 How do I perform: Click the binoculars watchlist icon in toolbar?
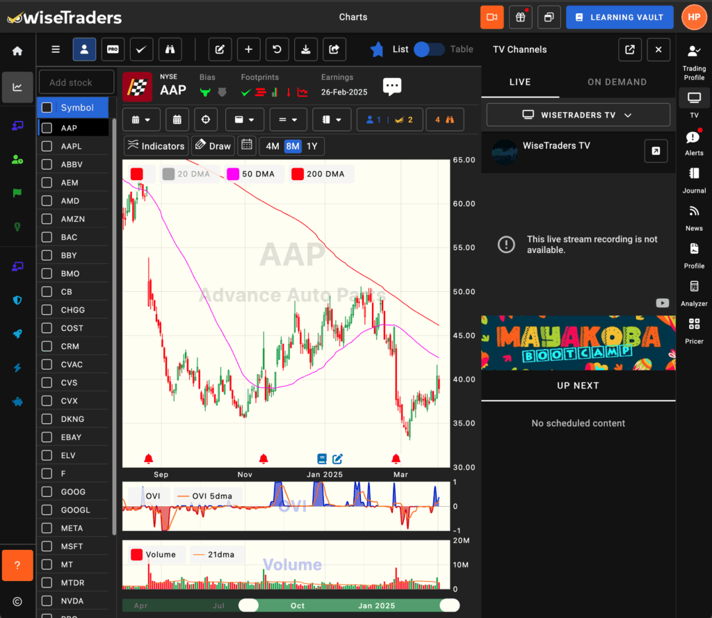point(170,49)
